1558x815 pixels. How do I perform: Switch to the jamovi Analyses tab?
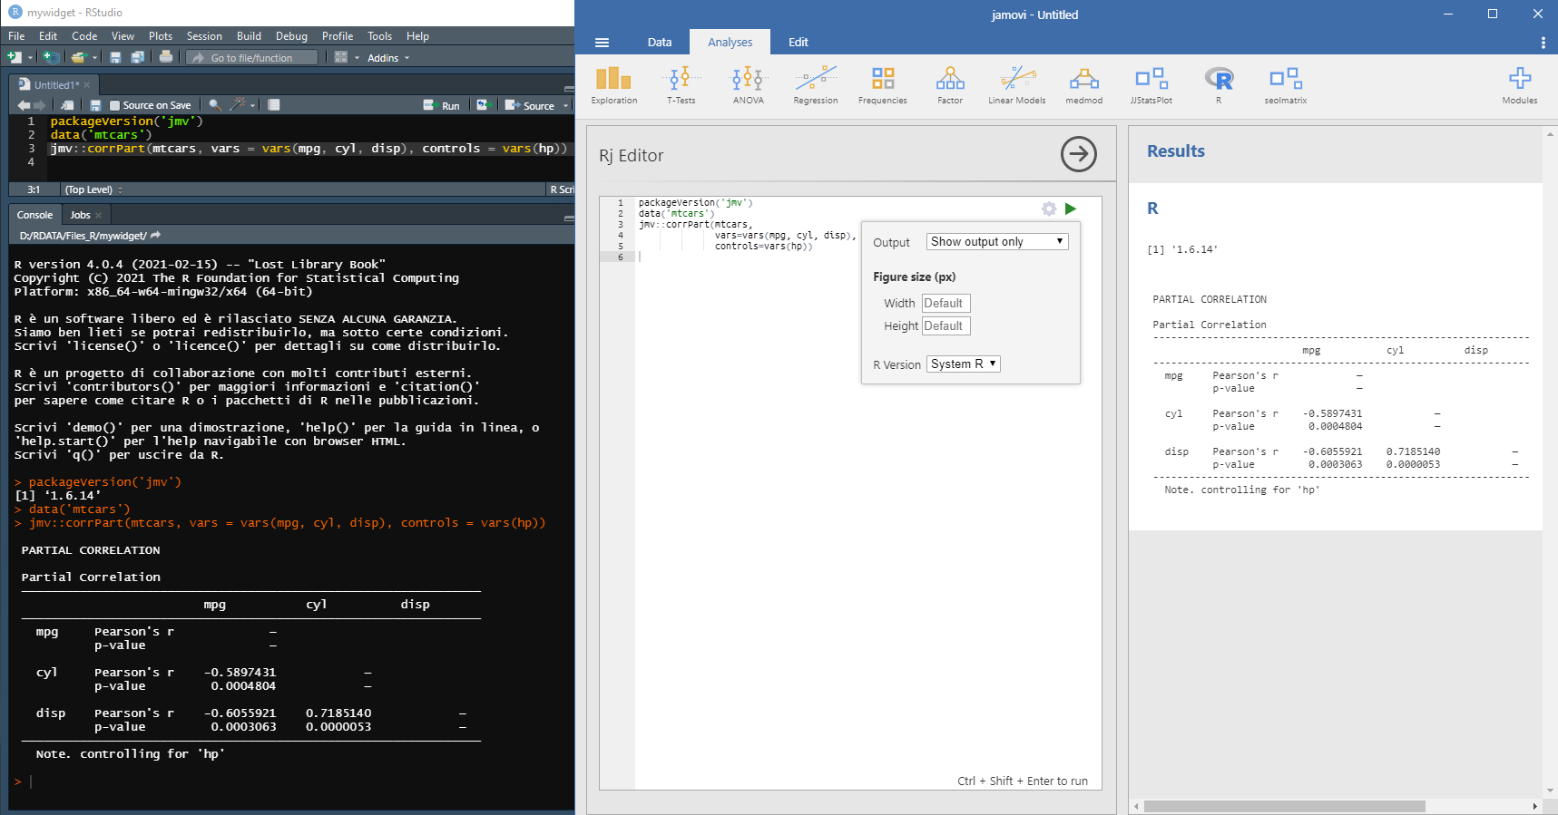(730, 43)
